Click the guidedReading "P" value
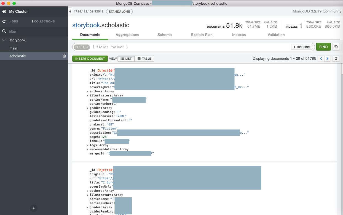The width and height of the screenshot is (343, 215). [119, 112]
